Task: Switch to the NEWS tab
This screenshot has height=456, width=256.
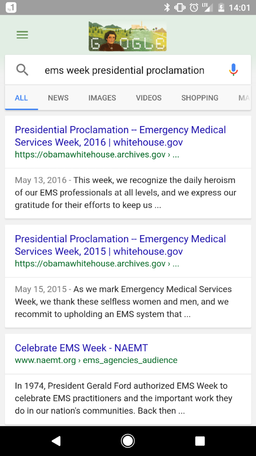Action: [x=58, y=98]
